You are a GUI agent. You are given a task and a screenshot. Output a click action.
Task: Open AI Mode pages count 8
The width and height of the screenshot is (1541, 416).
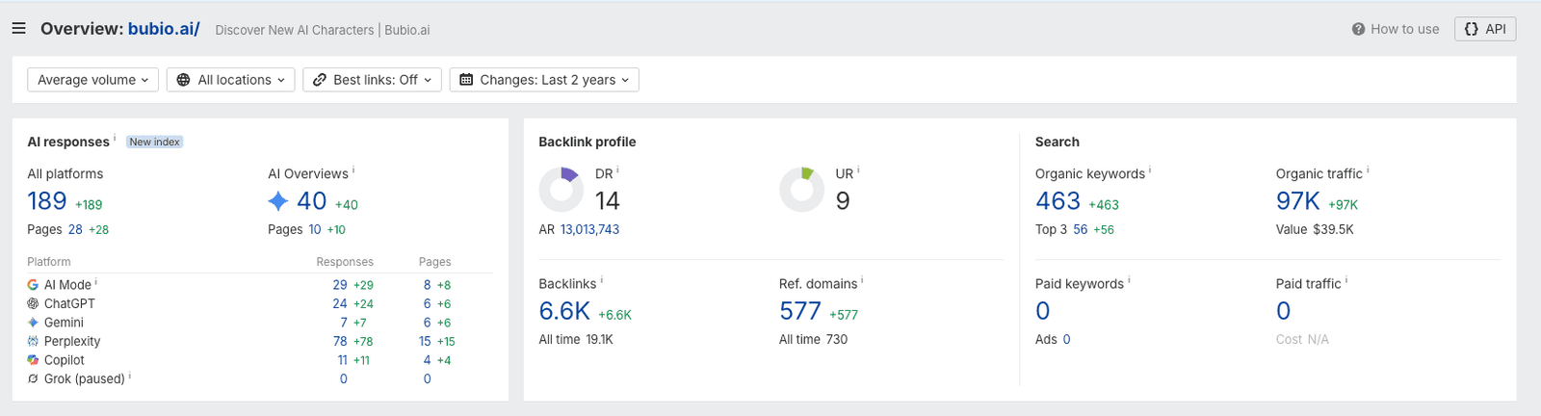coord(428,285)
